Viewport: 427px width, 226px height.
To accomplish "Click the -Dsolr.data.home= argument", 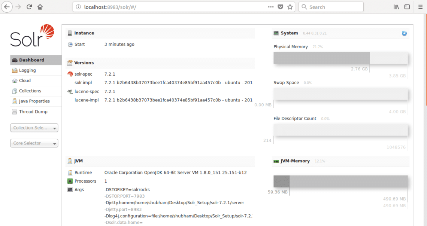I will click(123, 223).
